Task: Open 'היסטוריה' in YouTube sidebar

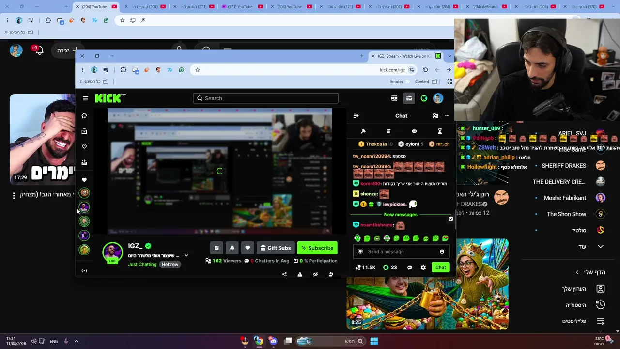Action: pos(584,305)
